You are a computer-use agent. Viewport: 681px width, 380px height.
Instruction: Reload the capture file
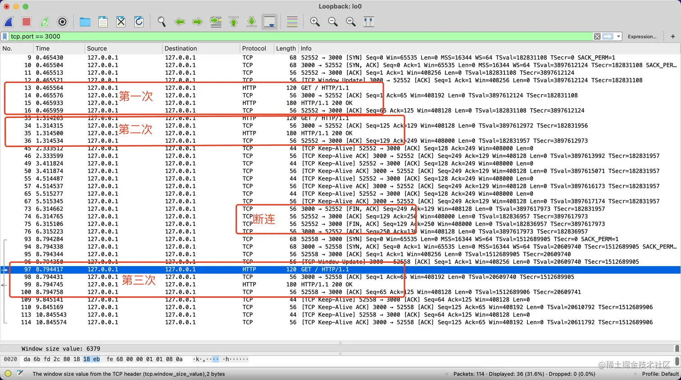(x=139, y=22)
